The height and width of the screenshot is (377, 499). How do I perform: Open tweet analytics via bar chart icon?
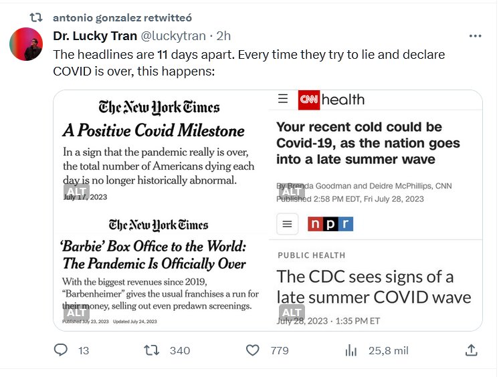pyautogui.click(x=351, y=350)
